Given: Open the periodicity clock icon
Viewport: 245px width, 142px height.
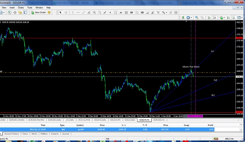Looking at the screenshot, I should pos(188,18).
